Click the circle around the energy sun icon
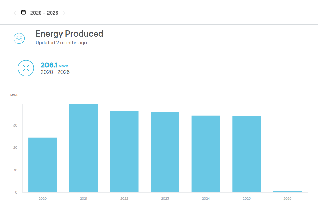 point(26,68)
